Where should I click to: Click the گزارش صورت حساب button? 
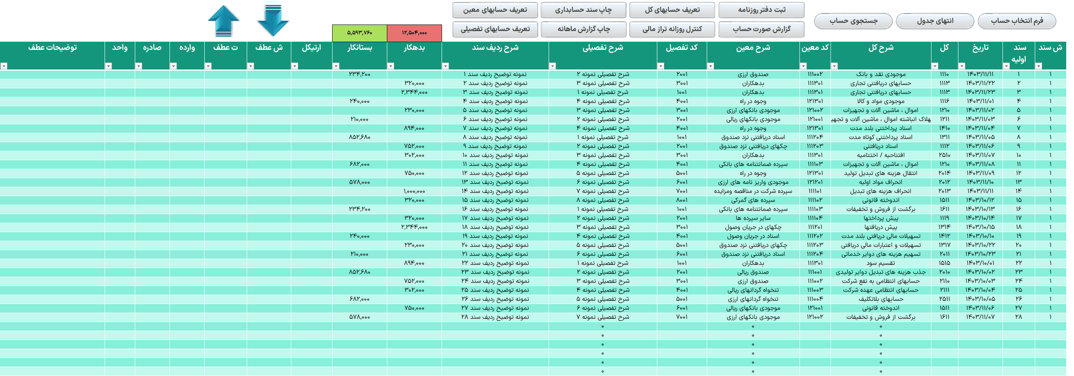point(762,29)
